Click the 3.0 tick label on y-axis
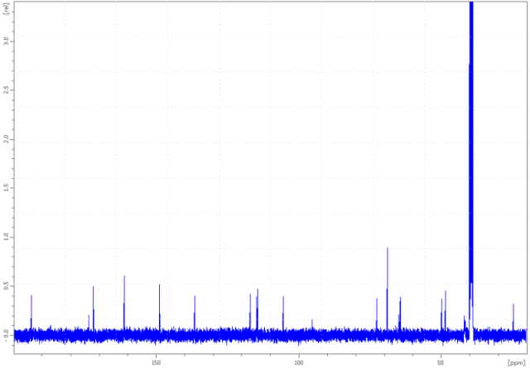The width and height of the screenshot is (530, 368). click(7, 39)
